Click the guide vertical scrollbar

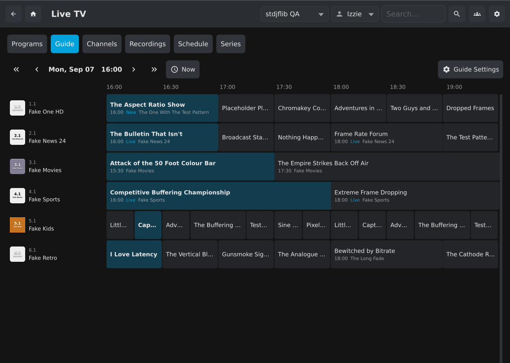pyautogui.click(x=501, y=228)
